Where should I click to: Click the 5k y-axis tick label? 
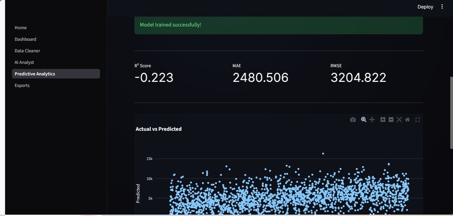(x=150, y=199)
